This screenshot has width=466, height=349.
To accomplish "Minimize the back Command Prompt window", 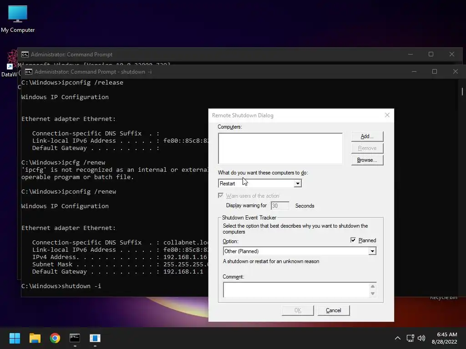I will tap(410, 55).
